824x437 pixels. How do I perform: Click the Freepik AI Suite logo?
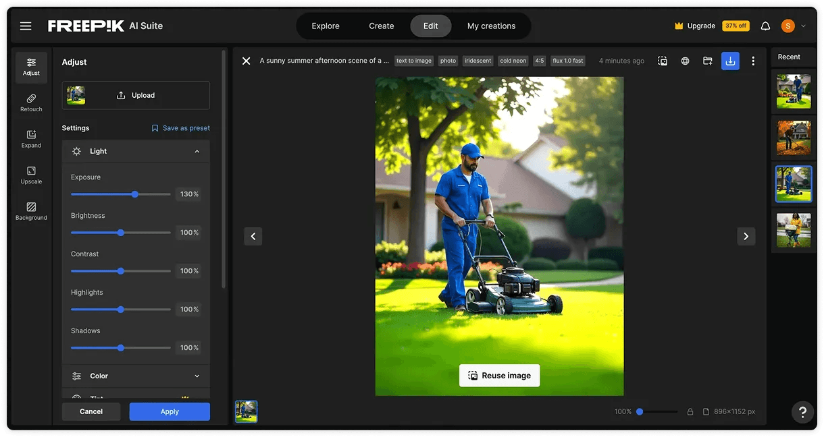105,26
